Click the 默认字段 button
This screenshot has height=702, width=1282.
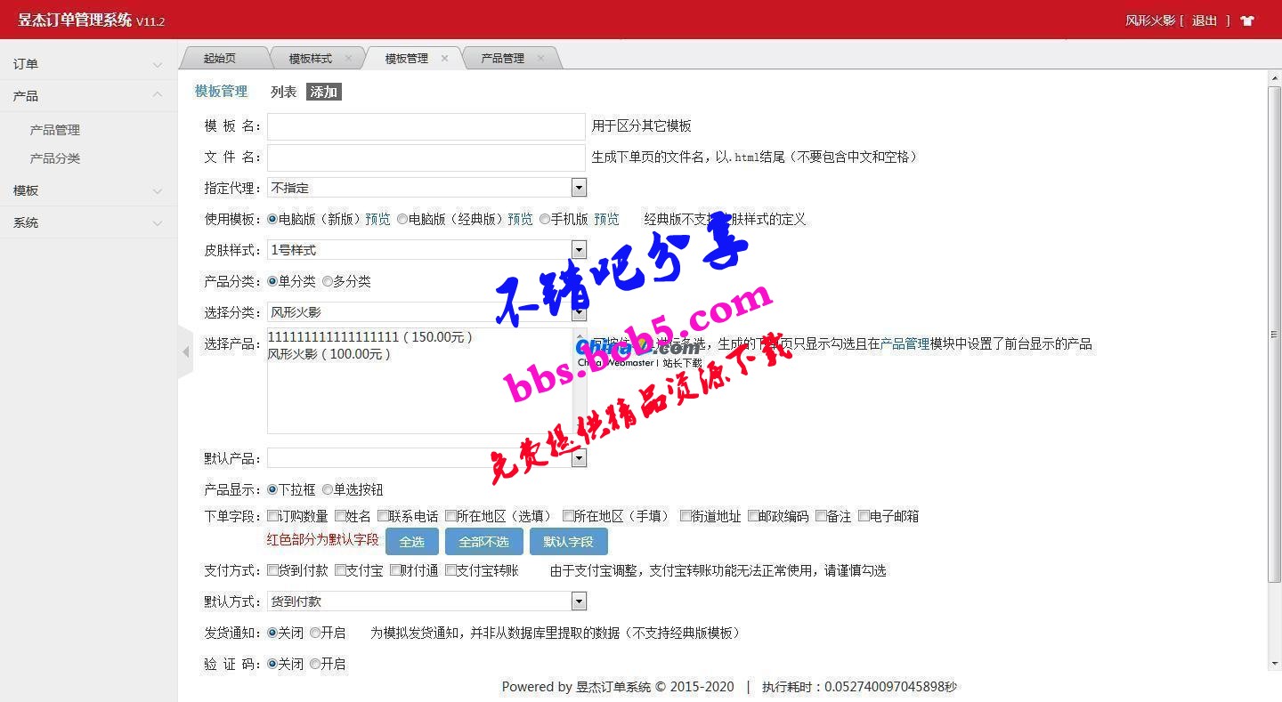pyautogui.click(x=568, y=541)
